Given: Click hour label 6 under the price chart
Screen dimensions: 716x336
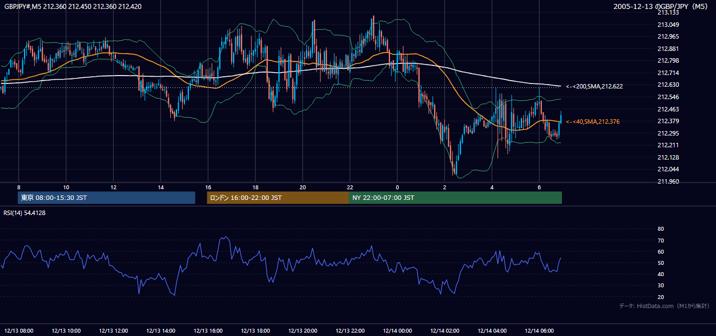Looking at the screenshot, I should [x=539, y=187].
